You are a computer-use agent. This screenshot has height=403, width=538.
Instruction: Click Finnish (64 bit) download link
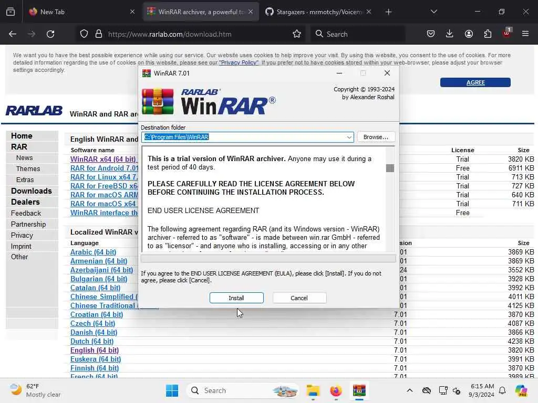95,368
